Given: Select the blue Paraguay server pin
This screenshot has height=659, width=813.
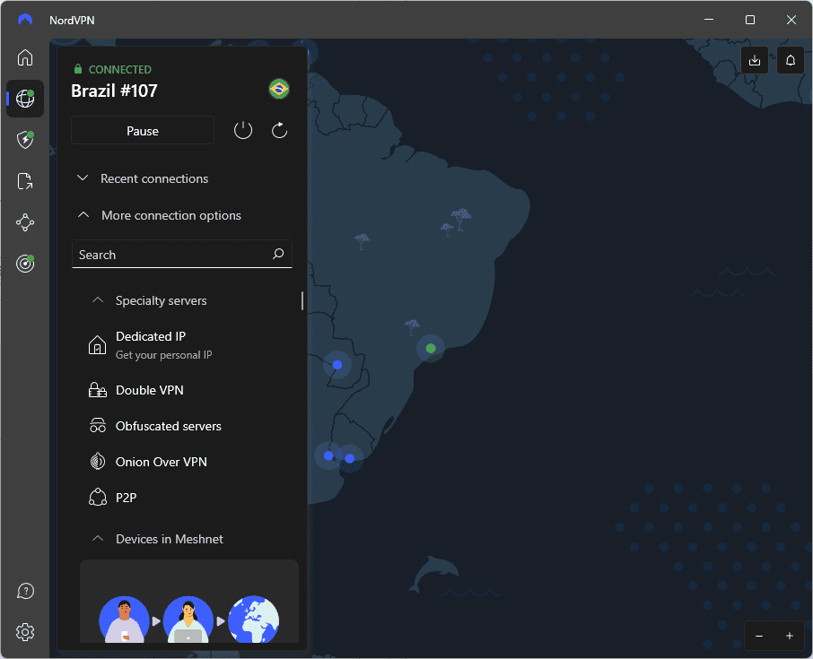Looking at the screenshot, I should point(337,365).
